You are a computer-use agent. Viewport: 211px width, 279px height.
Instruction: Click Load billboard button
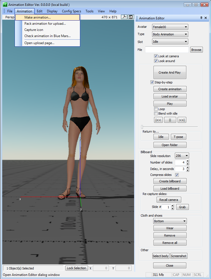tap(170, 189)
